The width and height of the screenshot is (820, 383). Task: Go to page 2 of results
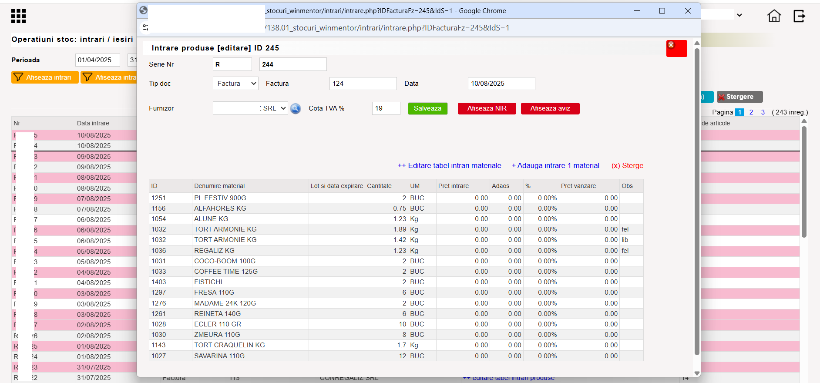751,112
